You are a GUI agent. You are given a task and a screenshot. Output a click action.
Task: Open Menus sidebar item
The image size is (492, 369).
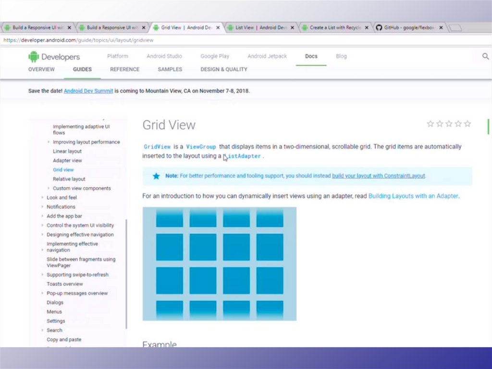tap(54, 312)
